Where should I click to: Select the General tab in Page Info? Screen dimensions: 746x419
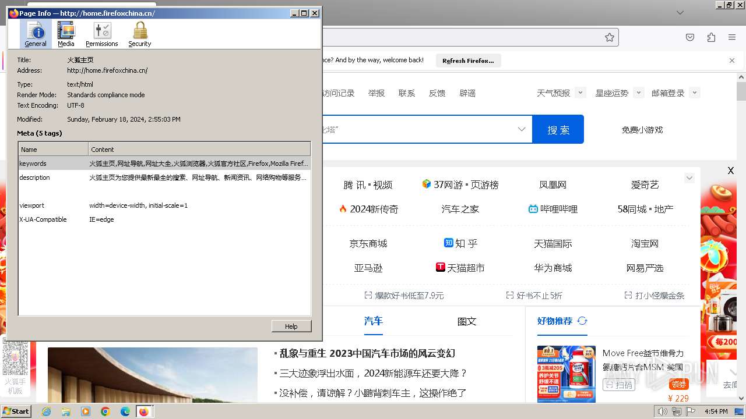click(36, 34)
